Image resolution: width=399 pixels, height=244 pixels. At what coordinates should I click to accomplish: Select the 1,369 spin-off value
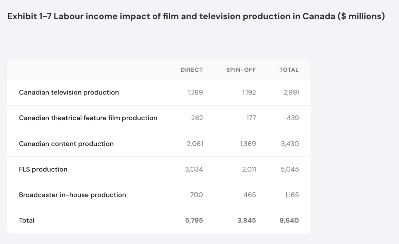click(248, 144)
